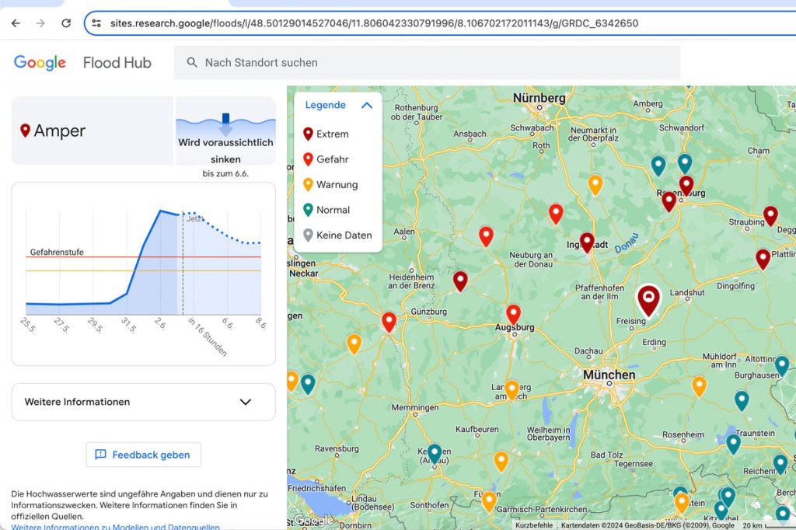
Task: Click the 'Feedback geben' button
Action: [x=143, y=455]
